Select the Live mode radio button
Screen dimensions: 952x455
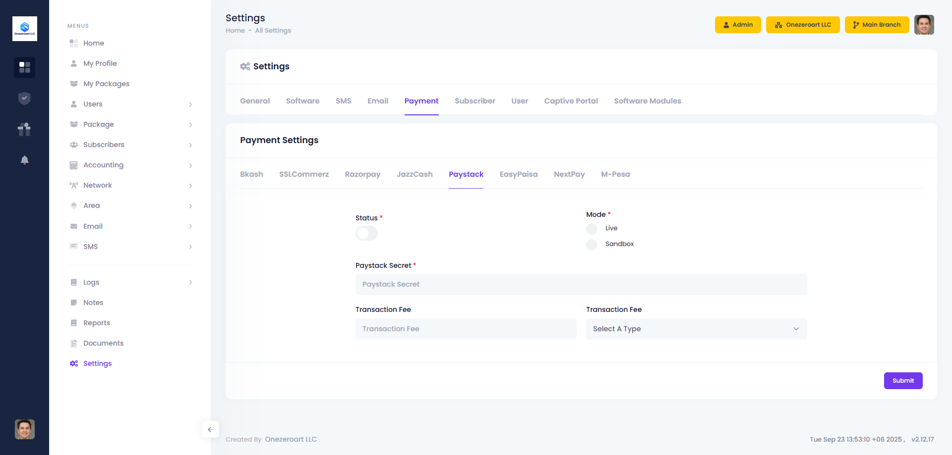coord(592,229)
